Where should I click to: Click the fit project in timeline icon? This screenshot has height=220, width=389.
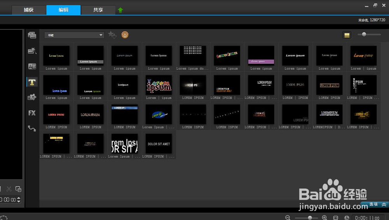pos(336,218)
